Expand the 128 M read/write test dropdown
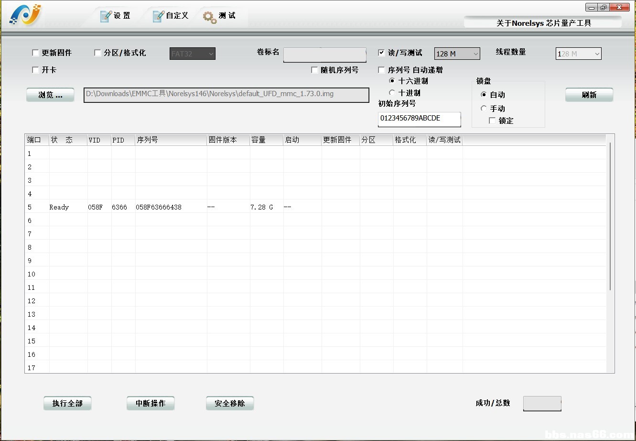 coord(457,54)
